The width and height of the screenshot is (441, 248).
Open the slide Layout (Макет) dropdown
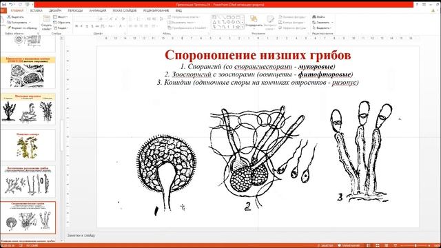(x=61, y=17)
